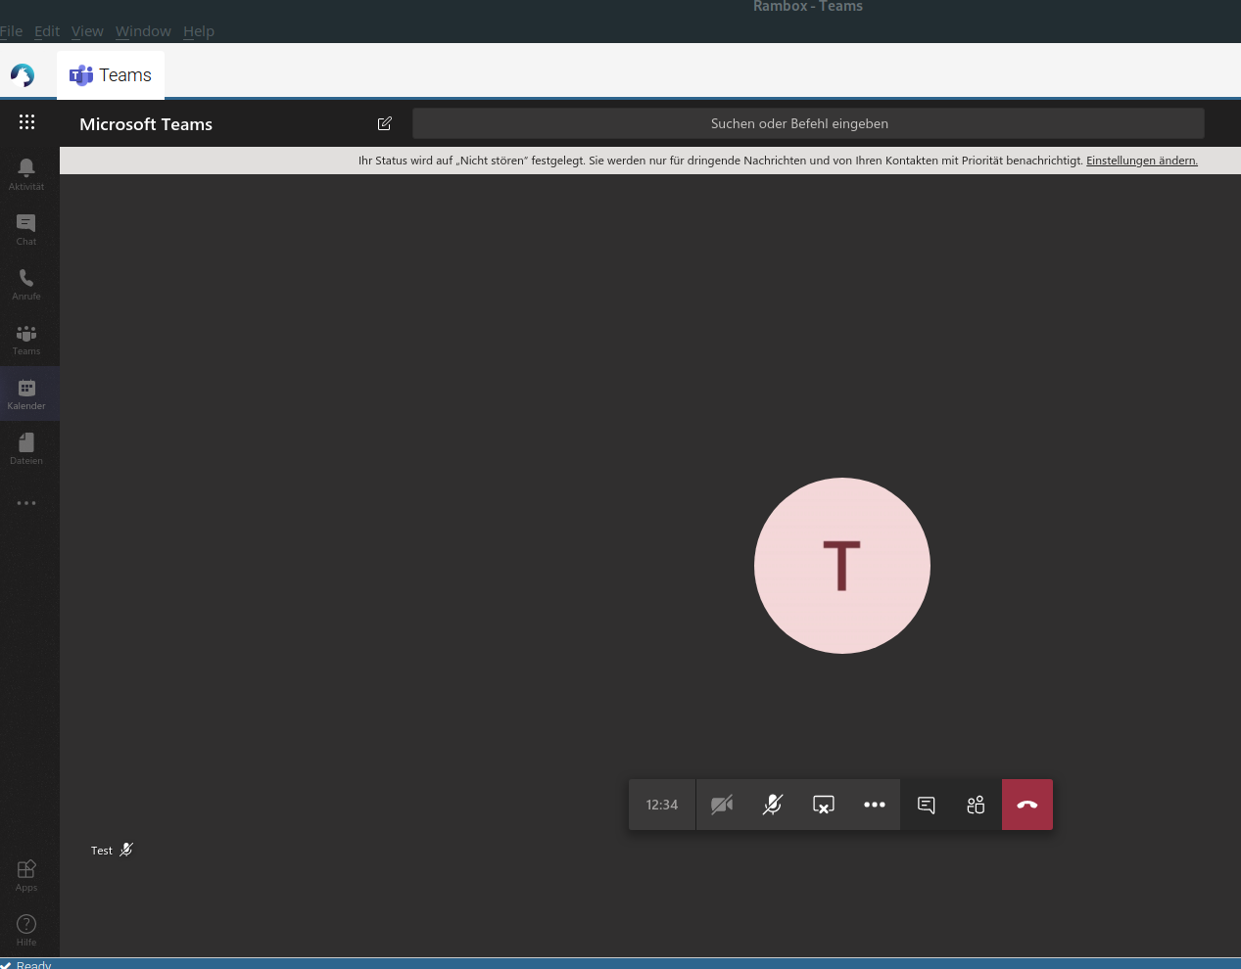Open the Window menu
This screenshot has width=1241, height=969.
143,31
